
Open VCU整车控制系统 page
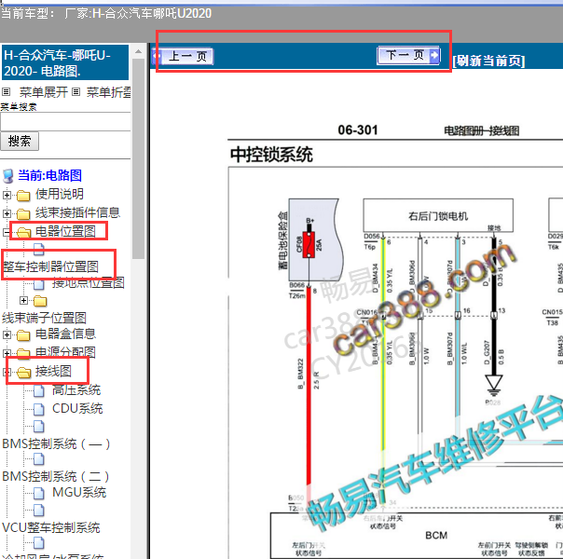[51, 527]
